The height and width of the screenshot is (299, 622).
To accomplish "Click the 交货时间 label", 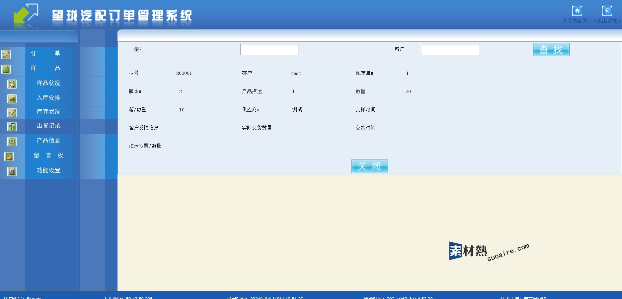I will (365, 128).
